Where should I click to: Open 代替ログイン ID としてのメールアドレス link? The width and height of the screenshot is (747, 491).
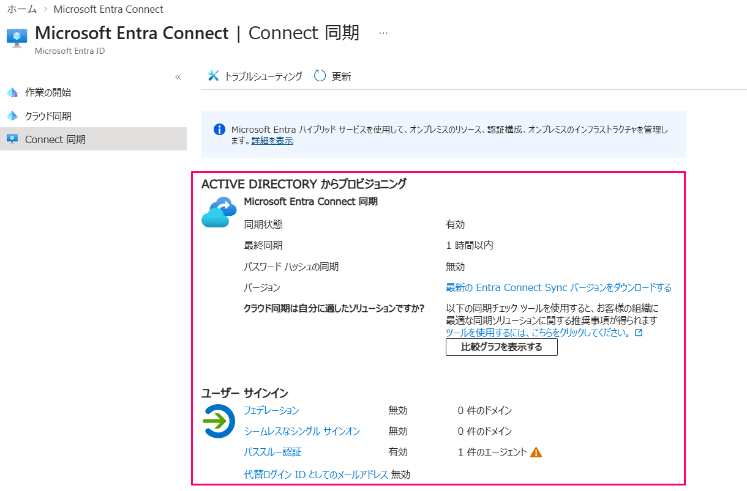click(316, 474)
